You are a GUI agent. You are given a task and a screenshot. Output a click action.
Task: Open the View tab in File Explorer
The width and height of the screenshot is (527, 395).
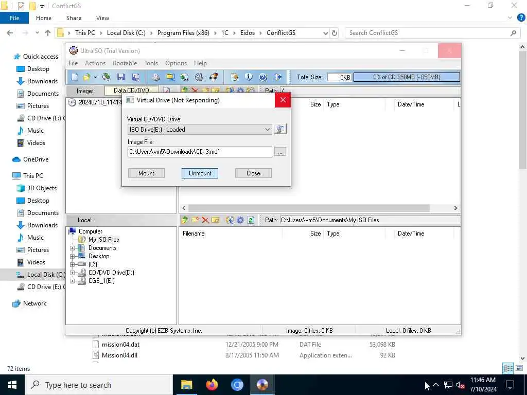[x=102, y=18]
